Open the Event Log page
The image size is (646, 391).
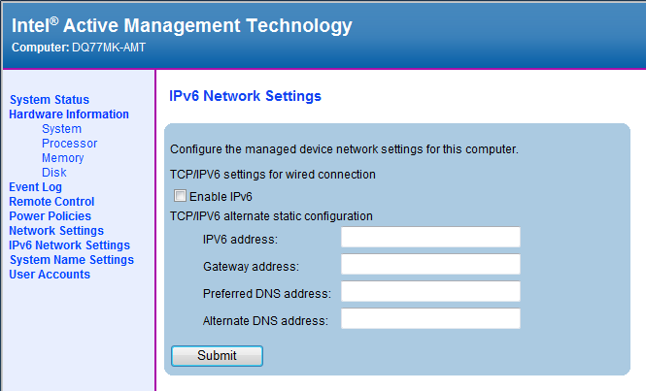coord(35,187)
